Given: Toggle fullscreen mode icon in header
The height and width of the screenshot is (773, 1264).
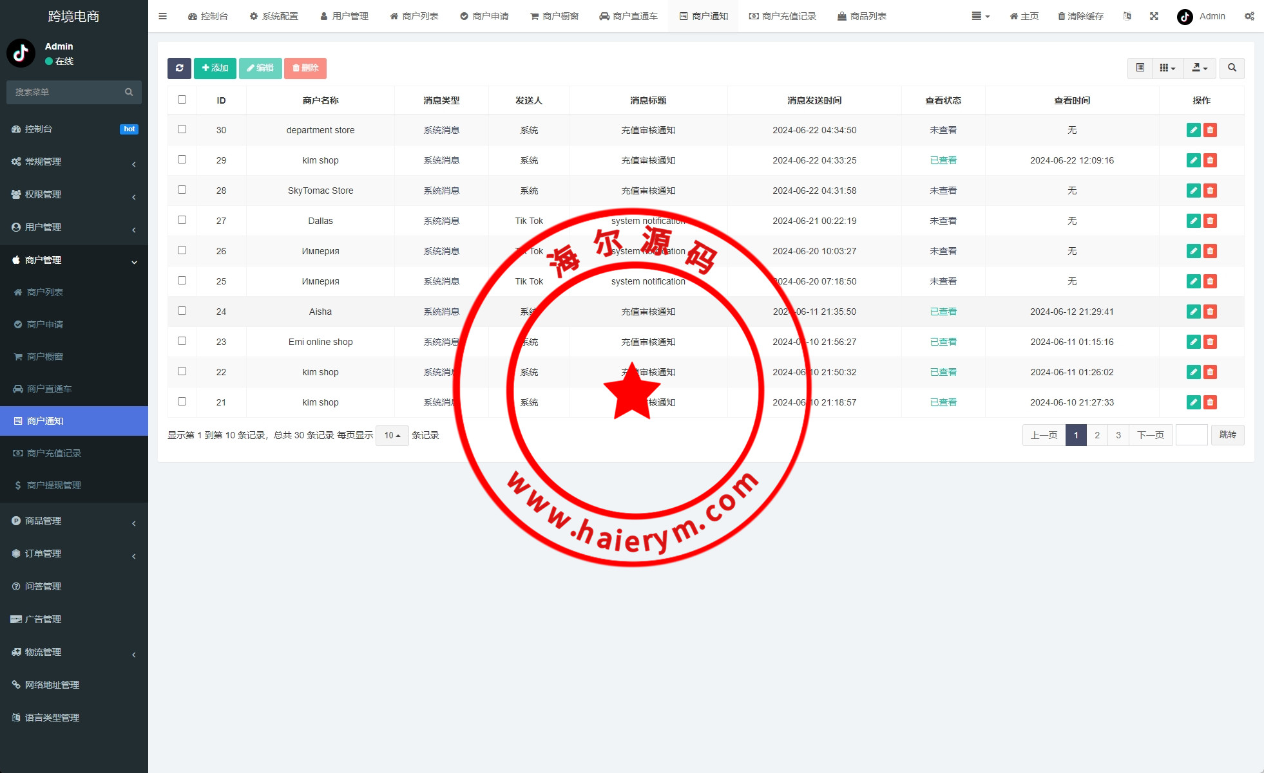Looking at the screenshot, I should click(1154, 16).
